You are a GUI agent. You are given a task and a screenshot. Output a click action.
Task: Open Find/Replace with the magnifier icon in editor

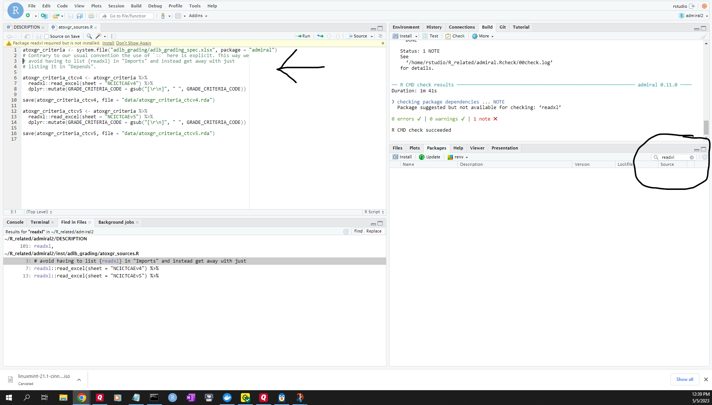click(x=89, y=36)
